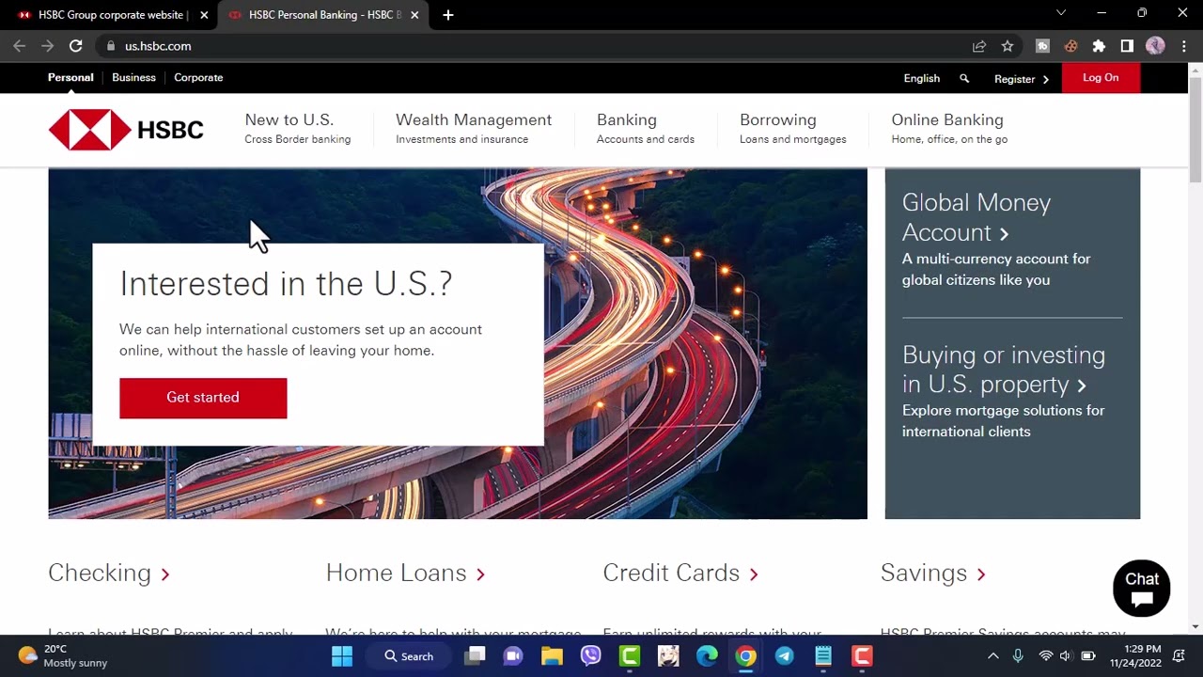Open Microsoft Edge from the taskbar

(x=707, y=656)
